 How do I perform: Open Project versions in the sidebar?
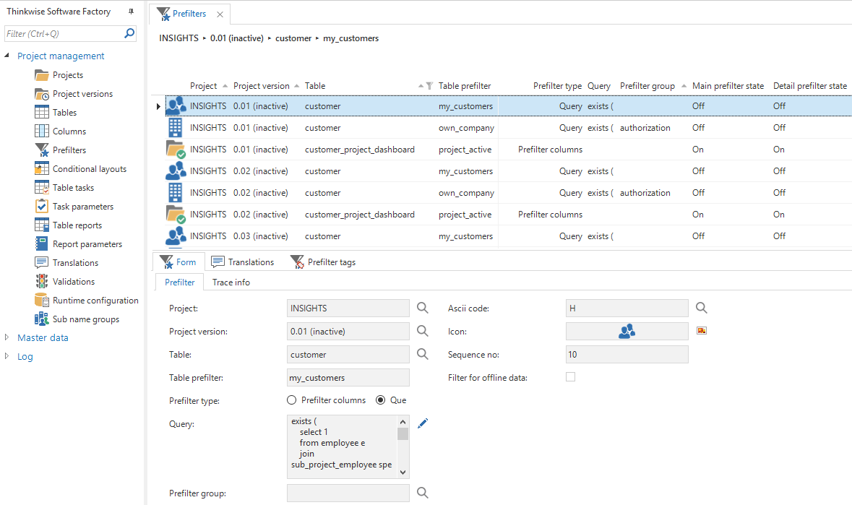pos(82,94)
